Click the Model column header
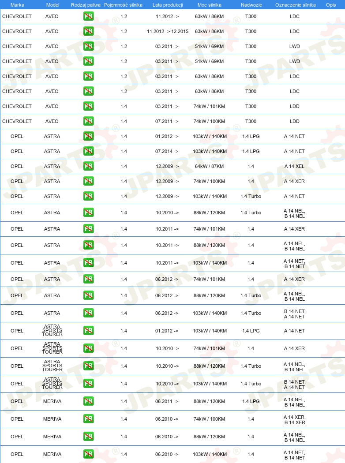Viewport: 345px width, 463px height. [52, 5]
